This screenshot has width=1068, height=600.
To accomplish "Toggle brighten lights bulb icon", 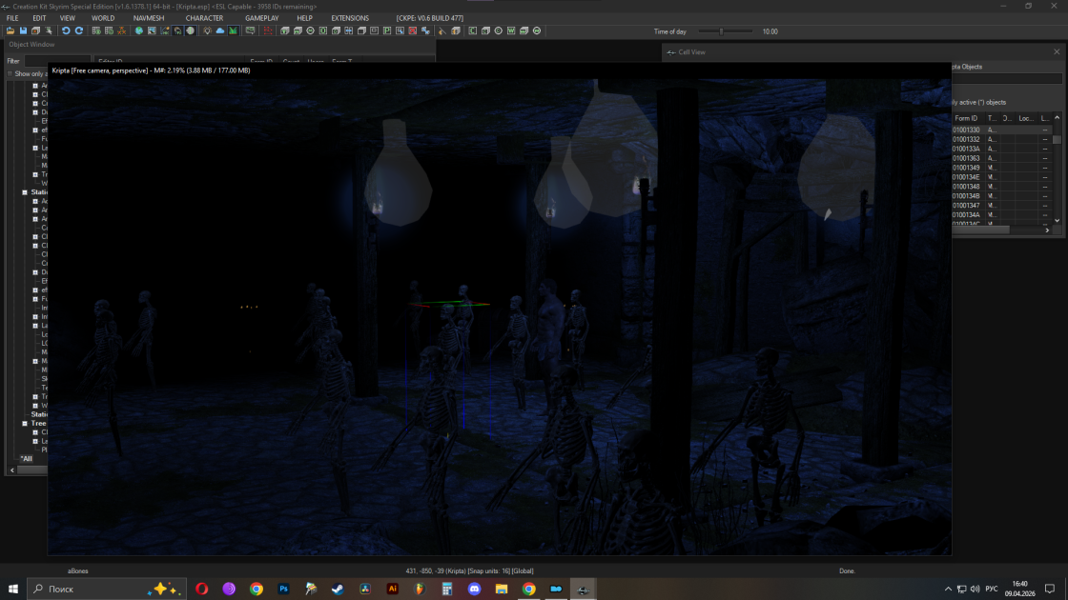I will 207,30.
